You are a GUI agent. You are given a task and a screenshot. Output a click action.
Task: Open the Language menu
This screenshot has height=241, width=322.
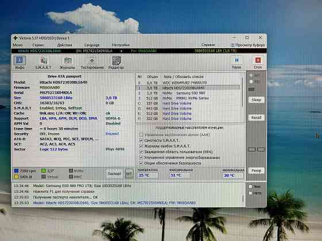point(92,45)
